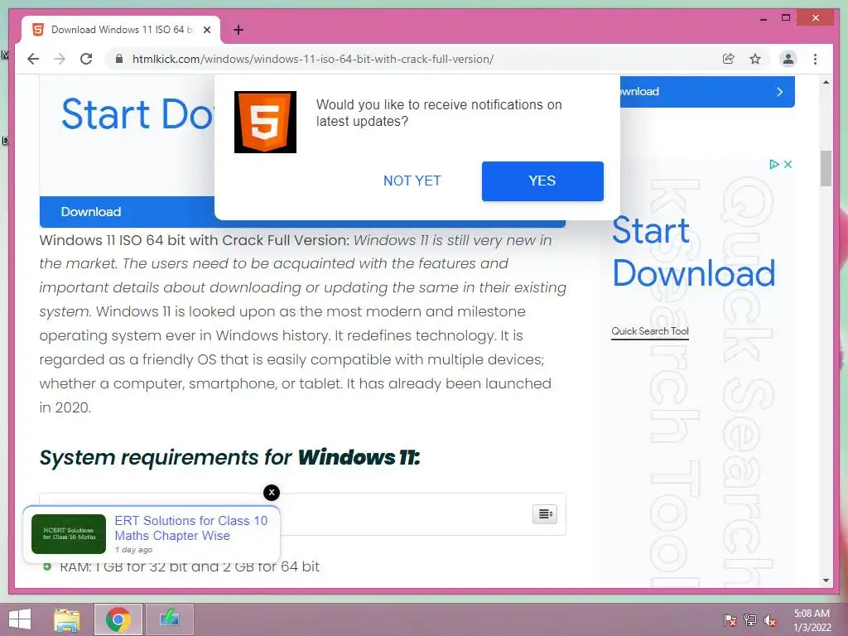
Task: Click the browser forward arrow
Action: tap(60, 59)
